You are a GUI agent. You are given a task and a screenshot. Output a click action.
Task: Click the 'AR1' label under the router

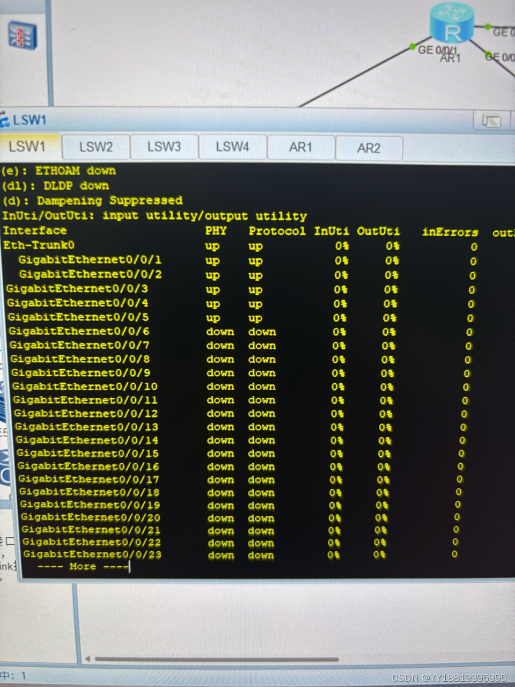[x=451, y=58]
